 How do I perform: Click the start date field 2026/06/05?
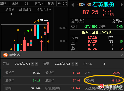[x=22, y=64]
